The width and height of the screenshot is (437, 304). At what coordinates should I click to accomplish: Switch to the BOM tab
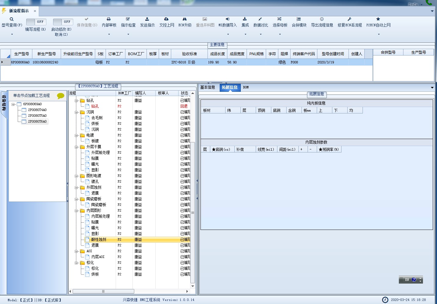pyautogui.click(x=246, y=88)
